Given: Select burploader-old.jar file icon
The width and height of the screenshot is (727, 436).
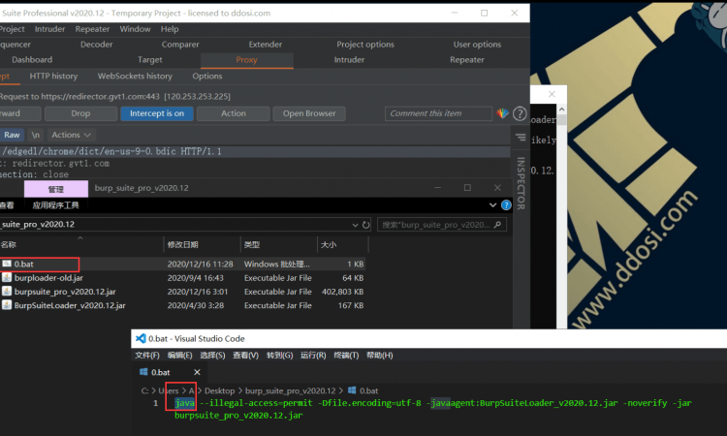Looking at the screenshot, I should click(x=7, y=278).
